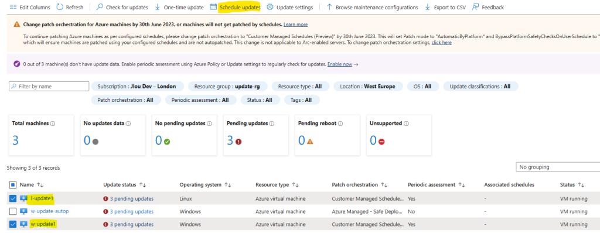Click the Enable now link
600x233 pixels.
[x=339, y=64]
